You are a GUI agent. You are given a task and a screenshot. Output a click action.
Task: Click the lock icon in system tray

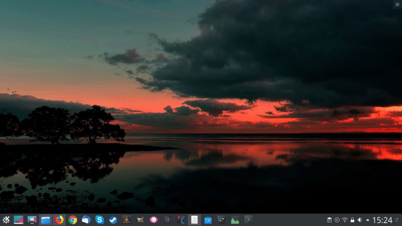352,219
